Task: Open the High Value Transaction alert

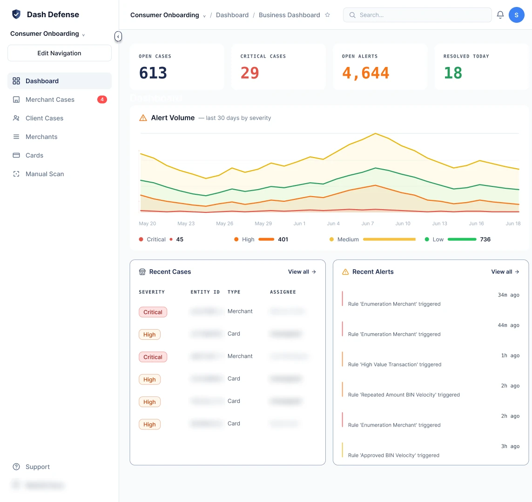Action: coord(431,360)
